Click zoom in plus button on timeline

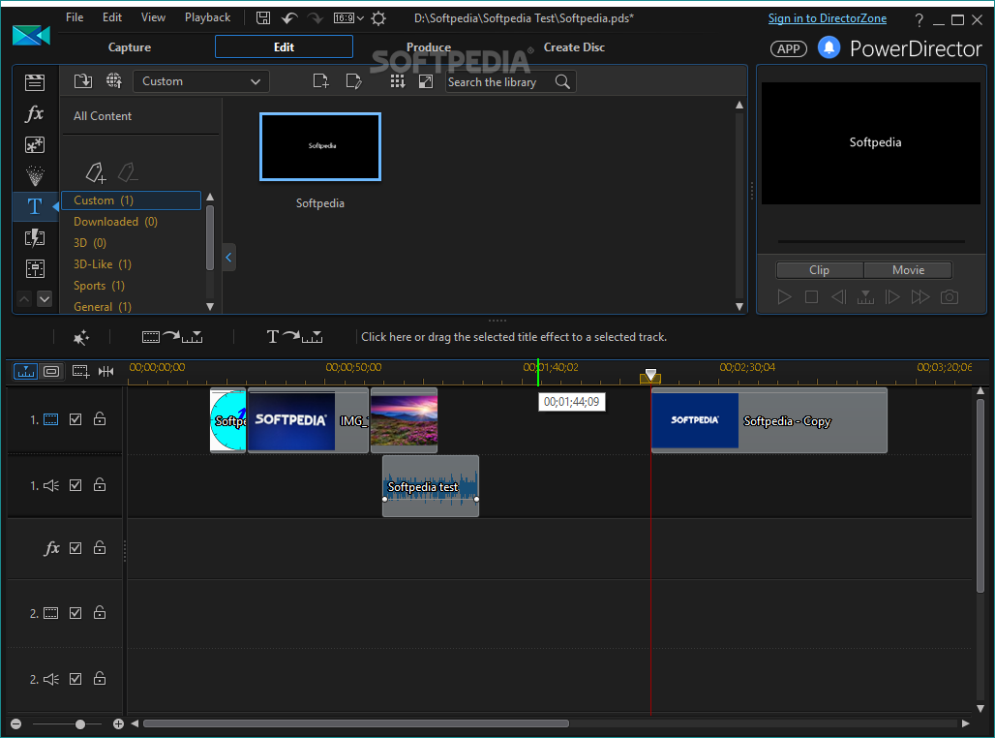click(118, 724)
